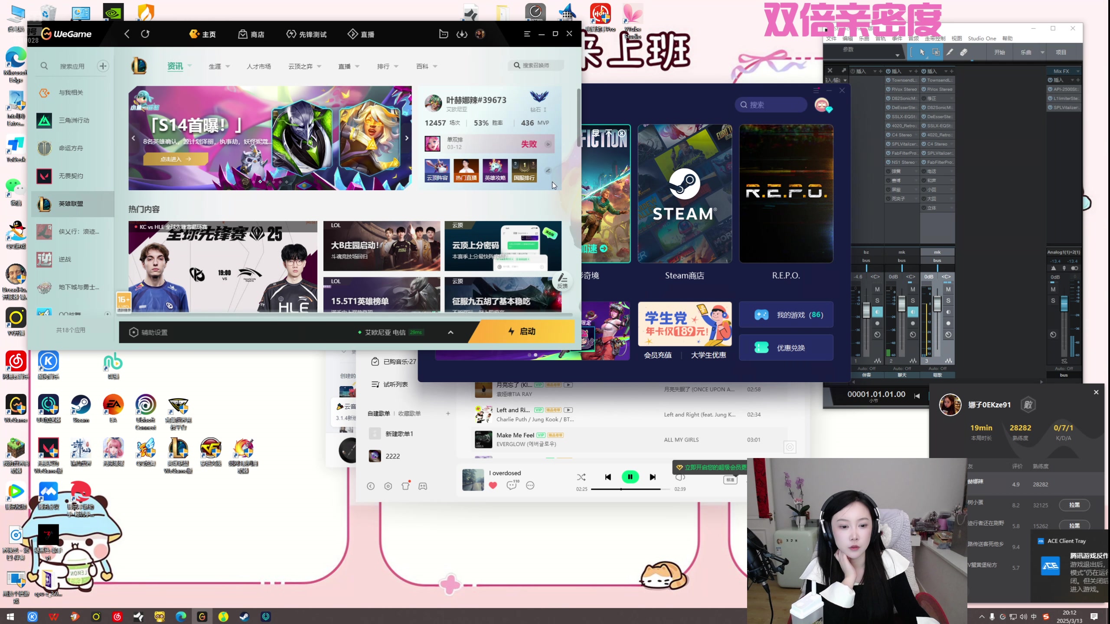
Task: Open 我的游戏 (86) in the game platform
Action: pyautogui.click(x=786, y=315)
